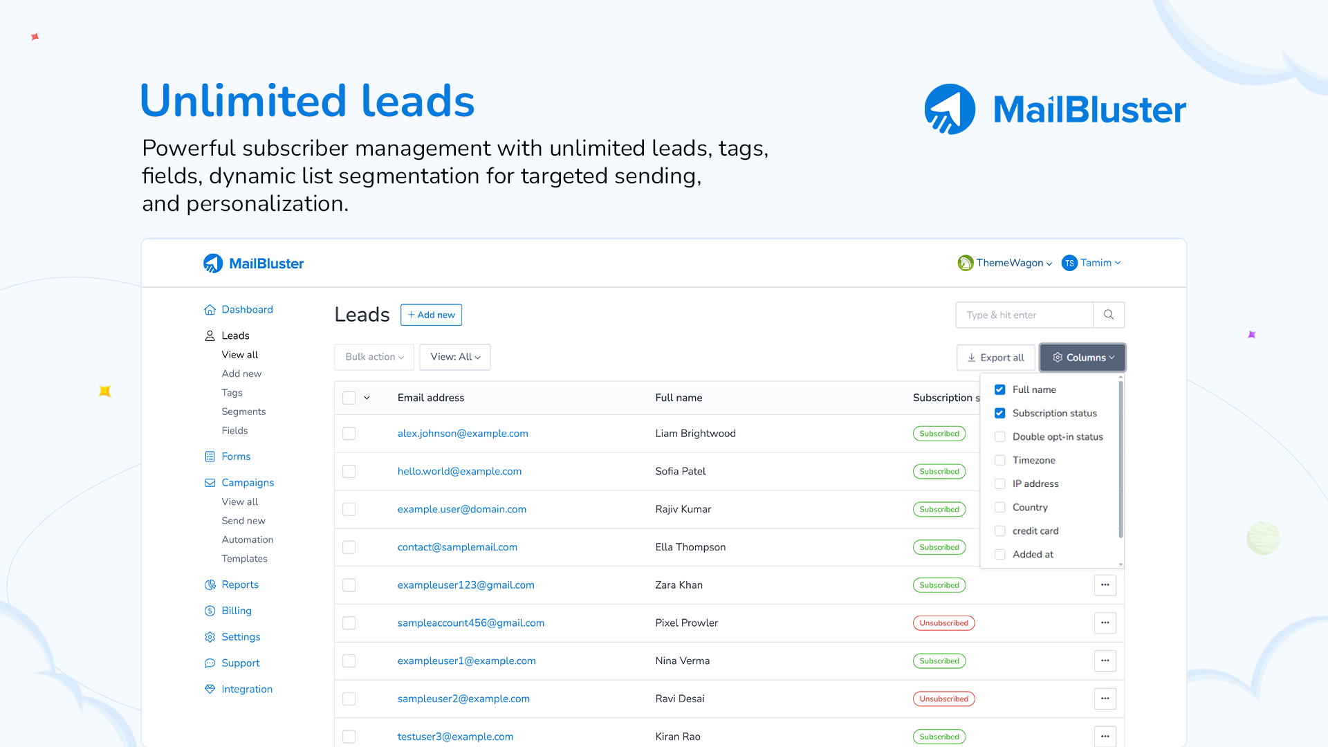The height and width of the screenshot is (747, 1328).
Task: Click the Settings gear icon in sidebar
Action: 210,637
